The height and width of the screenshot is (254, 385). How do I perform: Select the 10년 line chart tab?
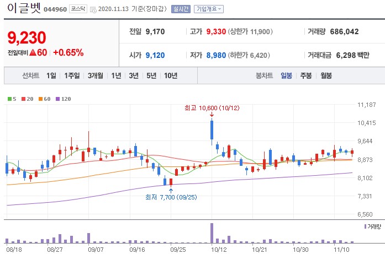[171, 75]
